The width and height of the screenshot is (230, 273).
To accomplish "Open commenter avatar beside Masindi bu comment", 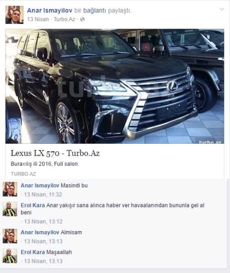I will (10, 189).
